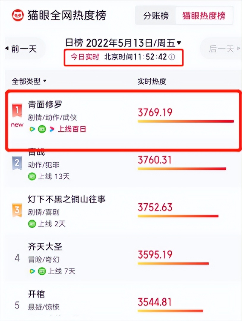Click iQiyi icon under 青面修罗
The image size is (242, 321).
(42, 129)
